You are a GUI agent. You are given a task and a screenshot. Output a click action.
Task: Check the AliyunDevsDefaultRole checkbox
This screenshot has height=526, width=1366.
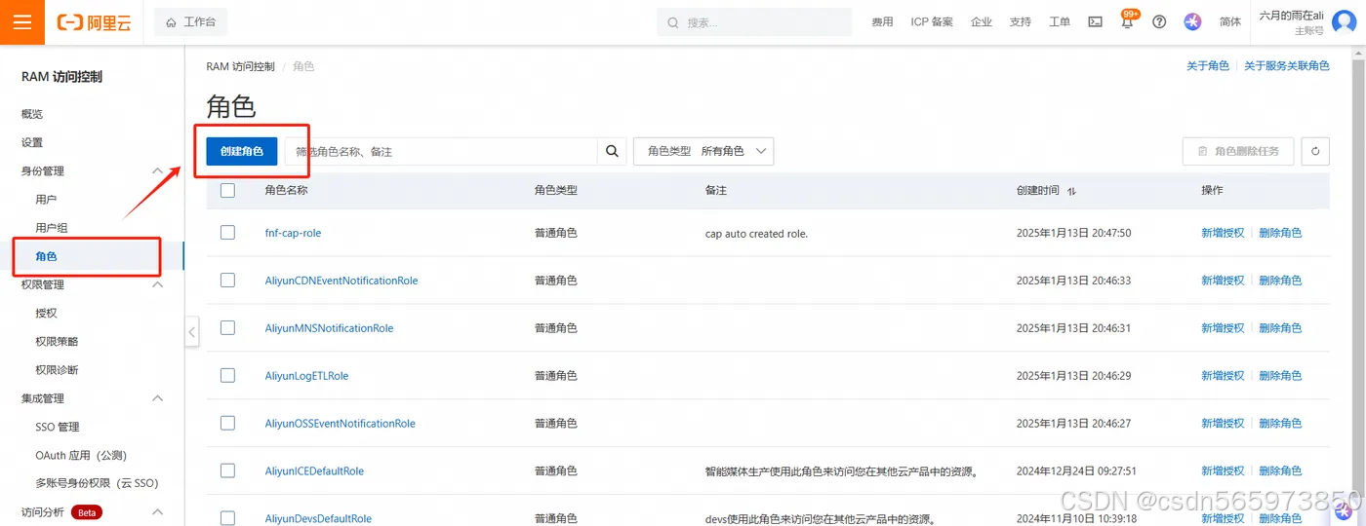click(x=227, y=517)
